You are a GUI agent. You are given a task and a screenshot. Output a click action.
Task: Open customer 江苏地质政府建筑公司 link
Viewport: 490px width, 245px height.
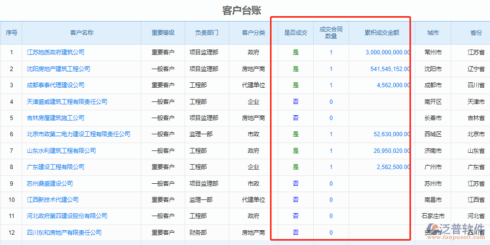(x=55, y=52)
